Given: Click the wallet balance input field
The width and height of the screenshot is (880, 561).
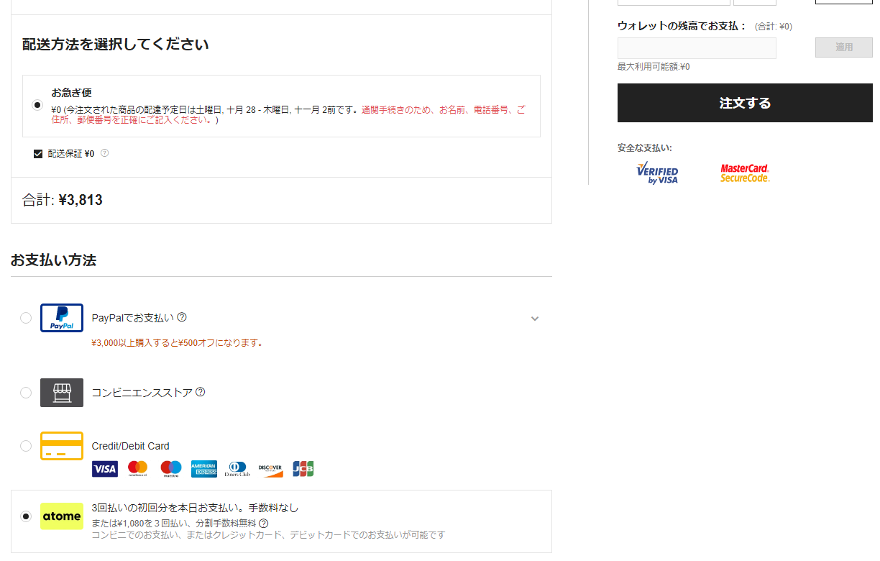Looking at the screenshot, I should pos(697,48).
